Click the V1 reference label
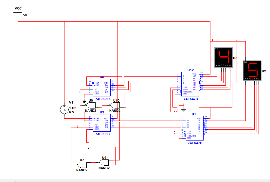The image size is (270, 182). pyautogui.click(x=71, y=102)
